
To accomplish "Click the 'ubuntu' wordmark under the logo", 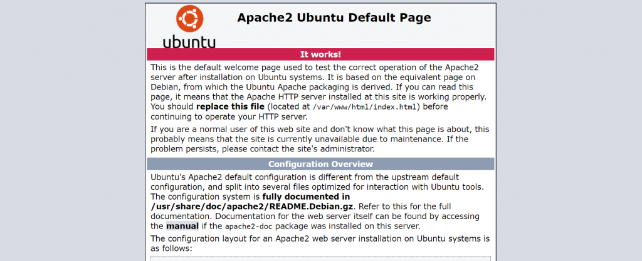I will 189,42.
